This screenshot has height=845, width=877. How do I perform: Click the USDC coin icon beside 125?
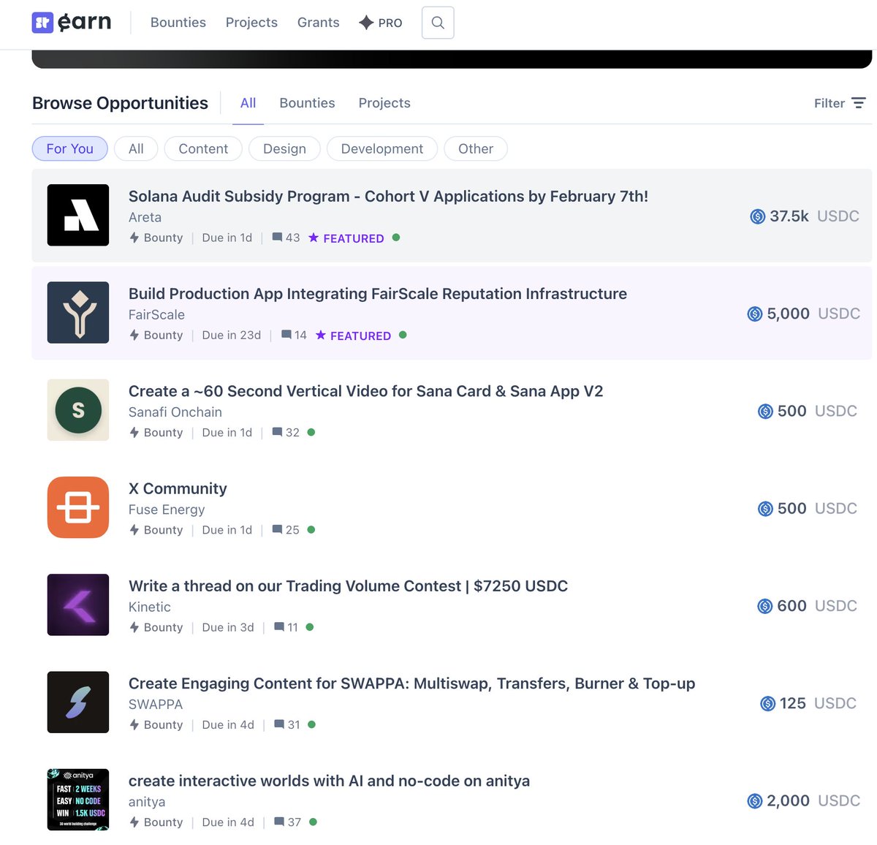(768, 703)
